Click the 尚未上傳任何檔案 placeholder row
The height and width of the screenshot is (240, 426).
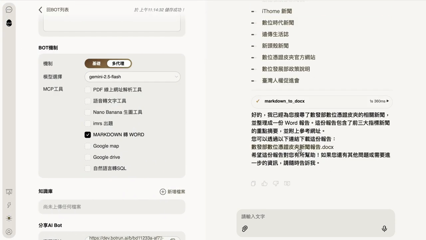coord(112,207)
